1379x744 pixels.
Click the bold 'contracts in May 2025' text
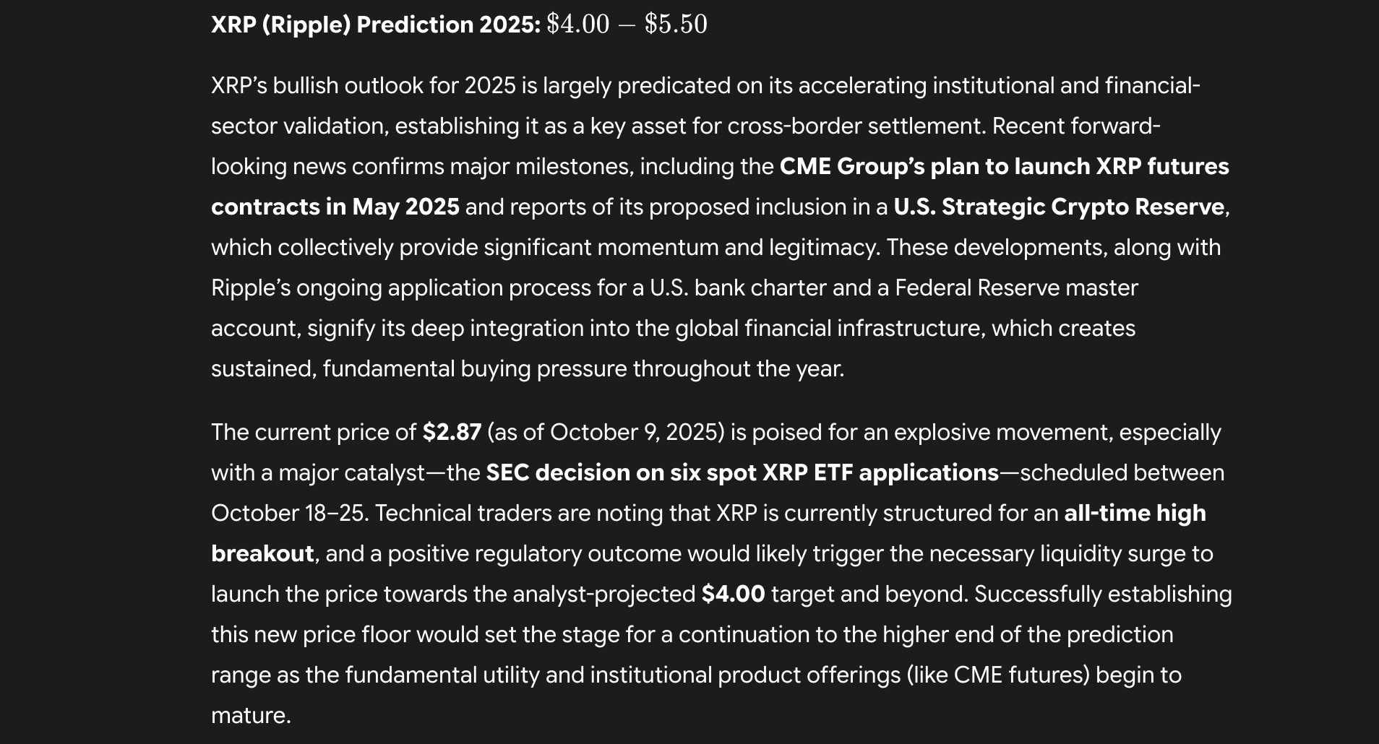click(335, 207)
